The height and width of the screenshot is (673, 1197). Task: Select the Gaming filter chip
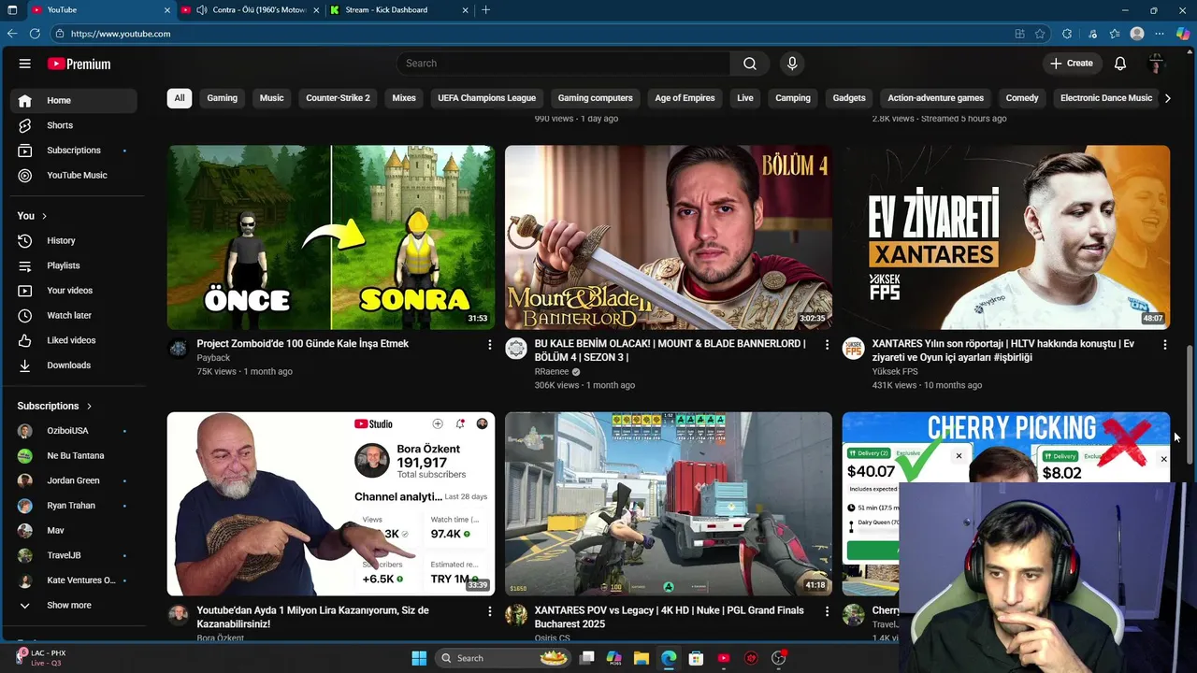pyautogui.click(x=222, y=98)
